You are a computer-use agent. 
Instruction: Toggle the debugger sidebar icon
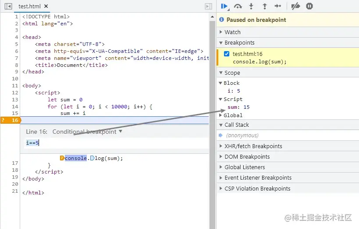pyautogui.click(x=208, y=6)
